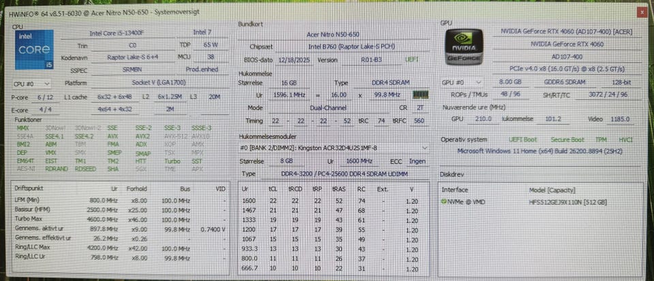Image resolution: width=654 pixels, height=281 pixels.
Task: Click the TDP 65 W value
Action: [x=211, y=45]
